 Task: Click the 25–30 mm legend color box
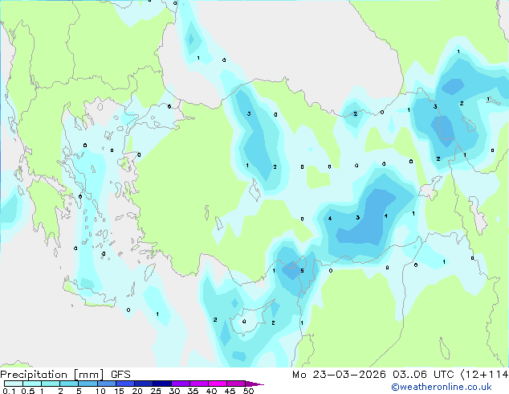coord(161,384)
